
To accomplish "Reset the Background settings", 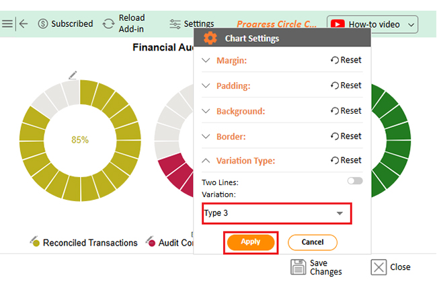I will click(346, 111).
